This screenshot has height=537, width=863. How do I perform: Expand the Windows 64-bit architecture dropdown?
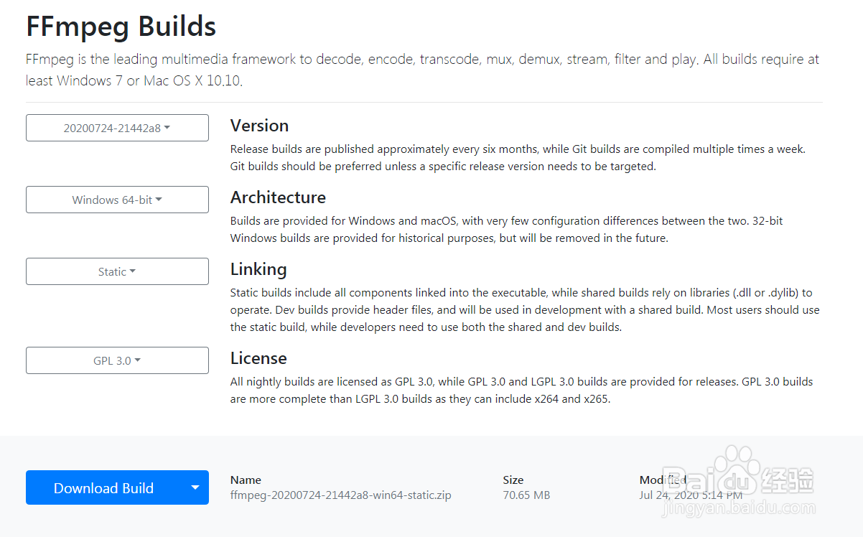click(117, 200)
